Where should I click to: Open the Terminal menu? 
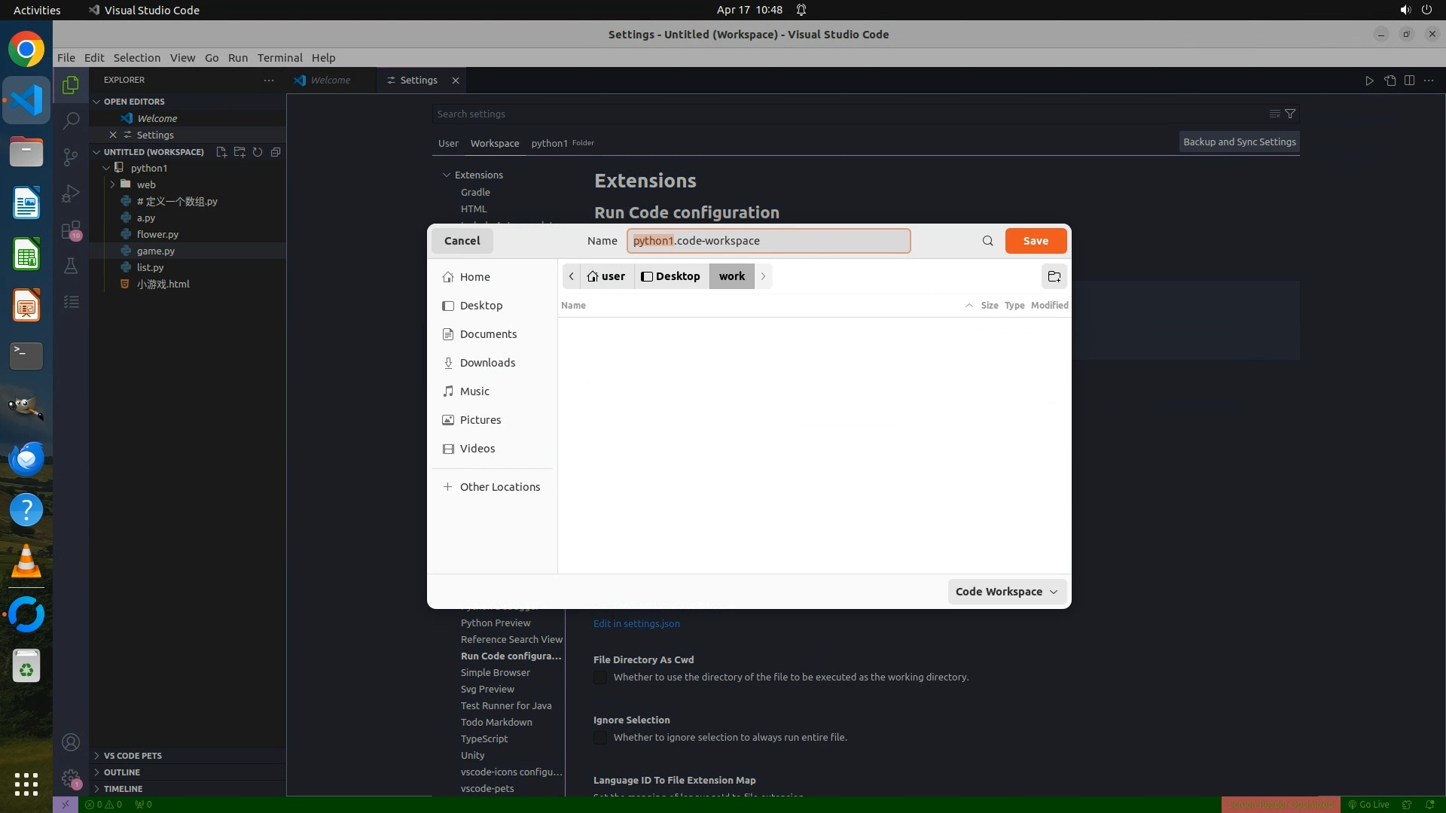point(279,58)
